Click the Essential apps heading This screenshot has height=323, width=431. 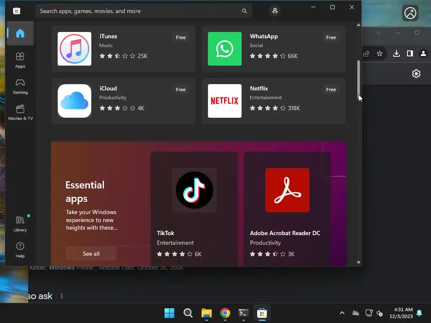[x=85, y=192]
